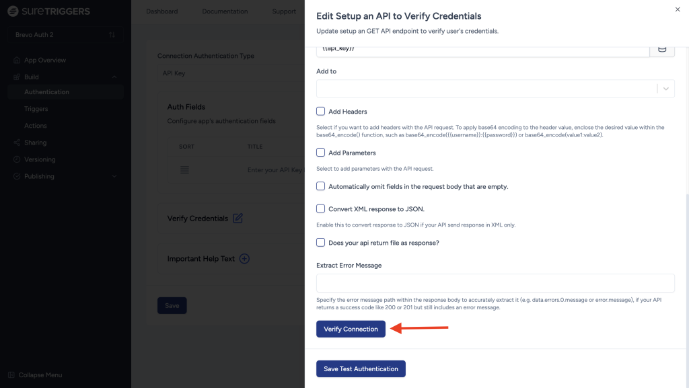Click the Verify Connection button
The height and width of the screenshot is (388, 689).
[351, 329]
